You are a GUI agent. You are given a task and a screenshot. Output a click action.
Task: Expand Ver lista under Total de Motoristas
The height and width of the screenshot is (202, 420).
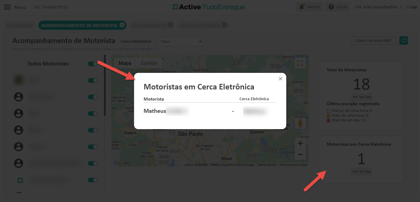click(x=362, y=97)
